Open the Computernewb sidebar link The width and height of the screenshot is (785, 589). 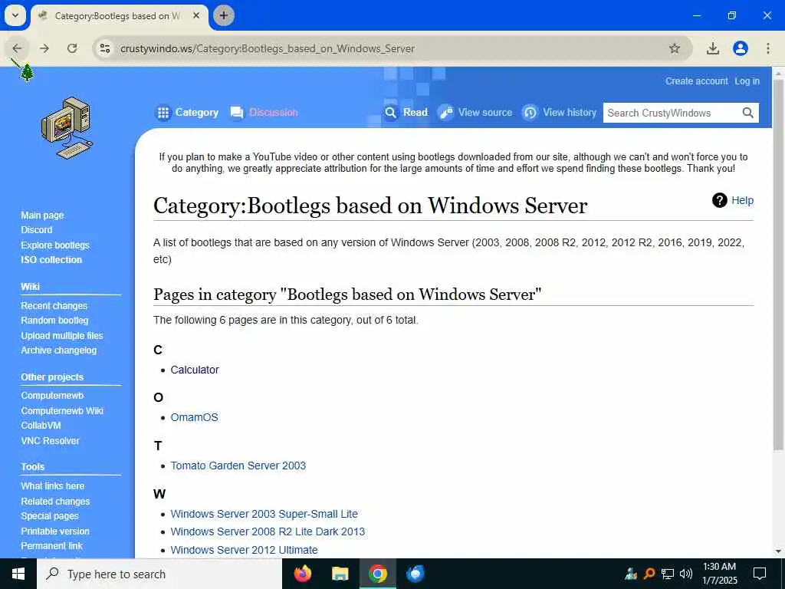coord(52,396)
